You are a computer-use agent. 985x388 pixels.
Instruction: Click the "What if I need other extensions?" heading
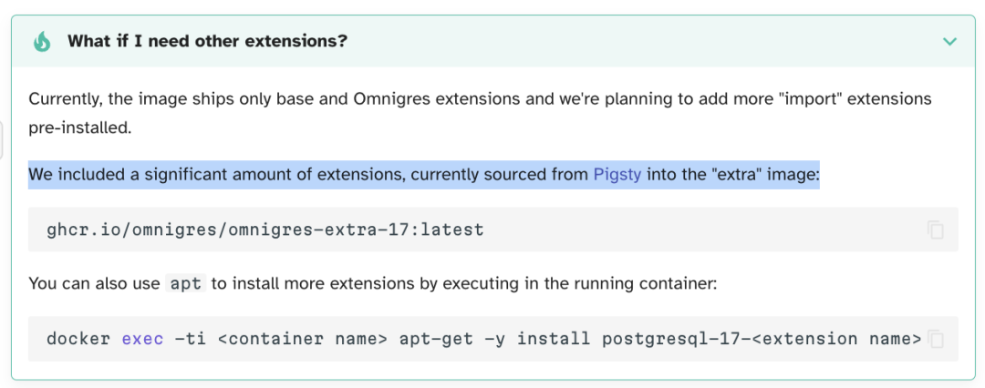[207, 41]
